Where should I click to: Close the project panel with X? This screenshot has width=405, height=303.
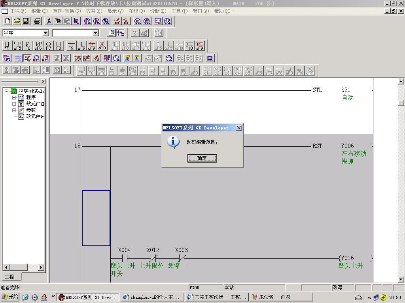click(x=43, y=82)
